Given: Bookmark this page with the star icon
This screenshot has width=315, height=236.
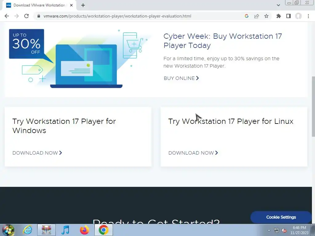Looking at the screenshot, I should 266,16.
